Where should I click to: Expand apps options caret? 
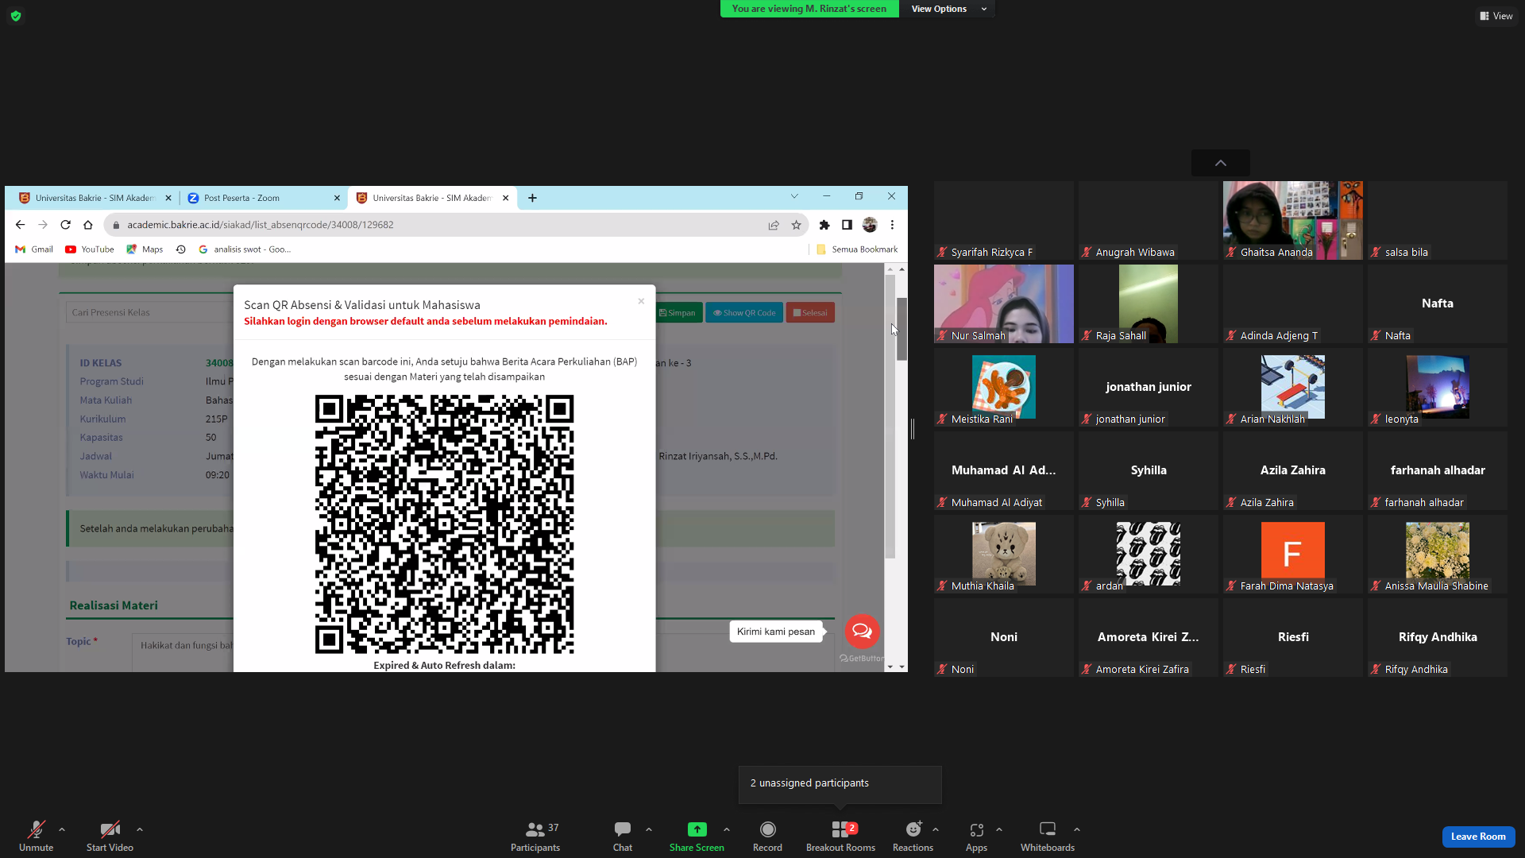point(999,829)
